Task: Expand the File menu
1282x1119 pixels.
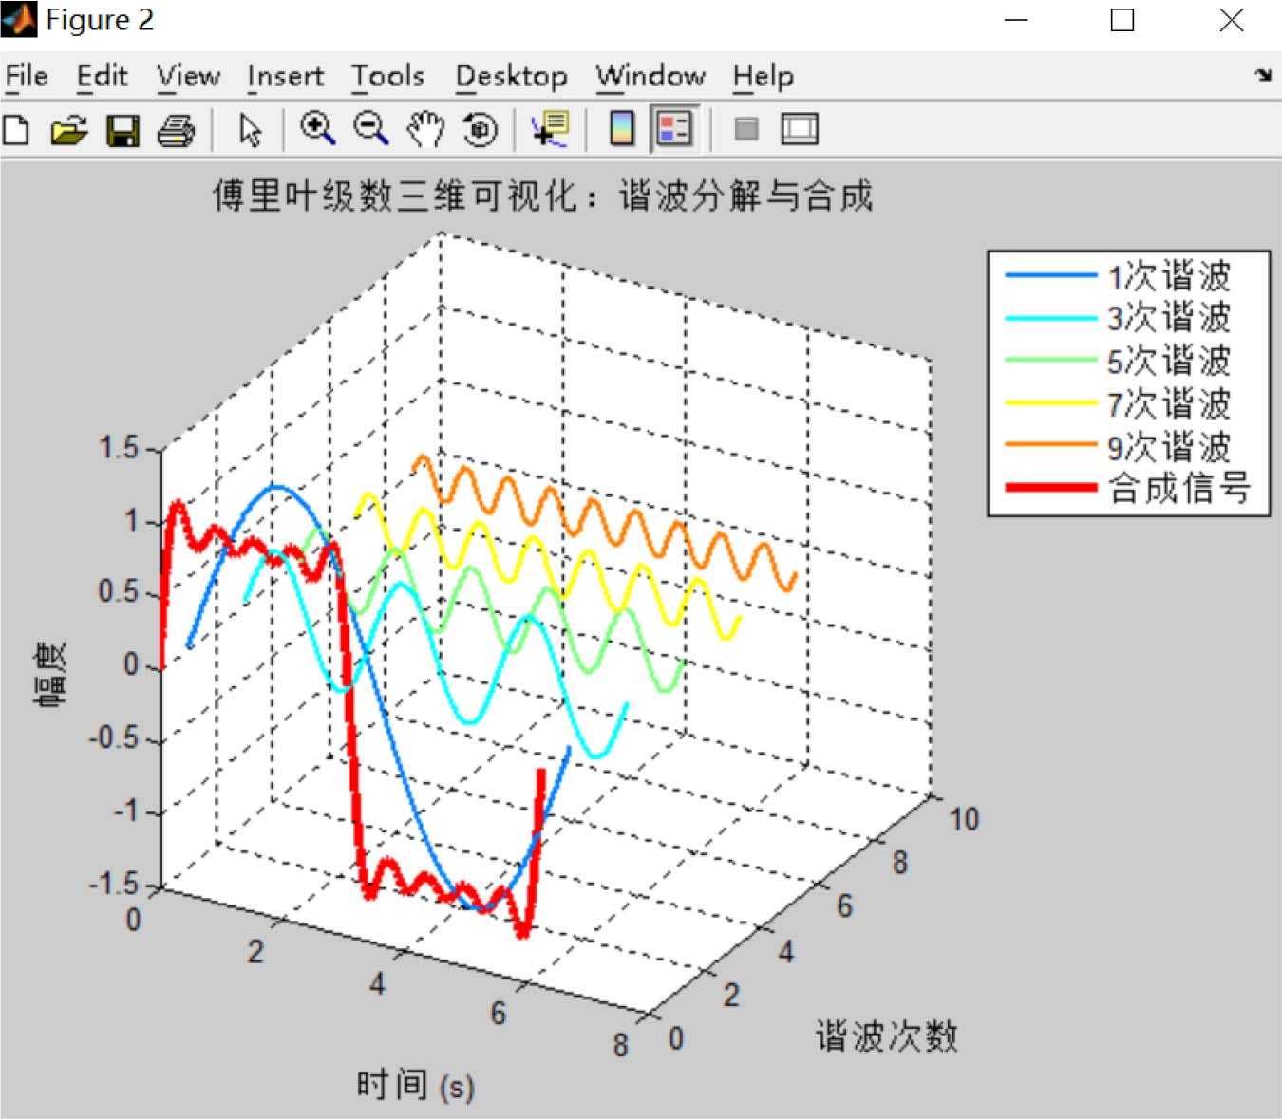Action: click(27, 76)
